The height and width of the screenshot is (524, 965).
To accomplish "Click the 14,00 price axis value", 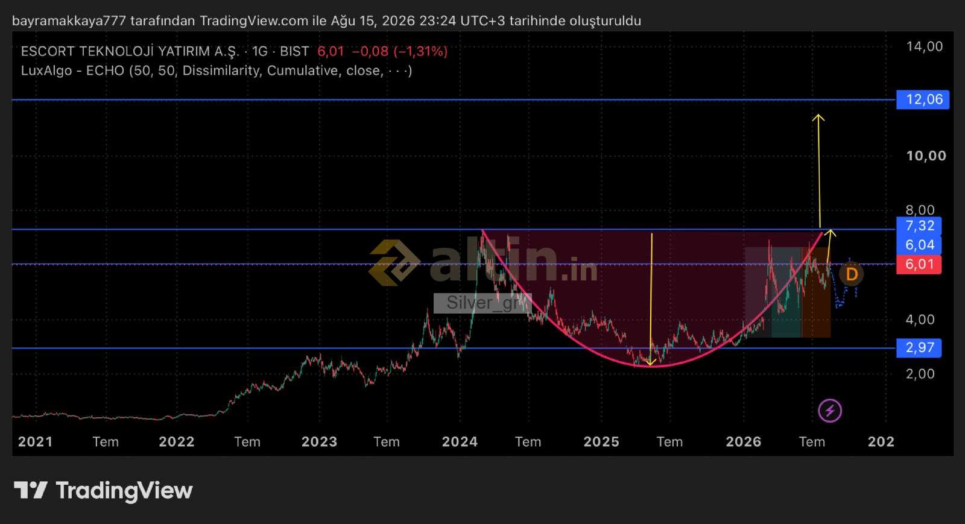I will 924,46.
